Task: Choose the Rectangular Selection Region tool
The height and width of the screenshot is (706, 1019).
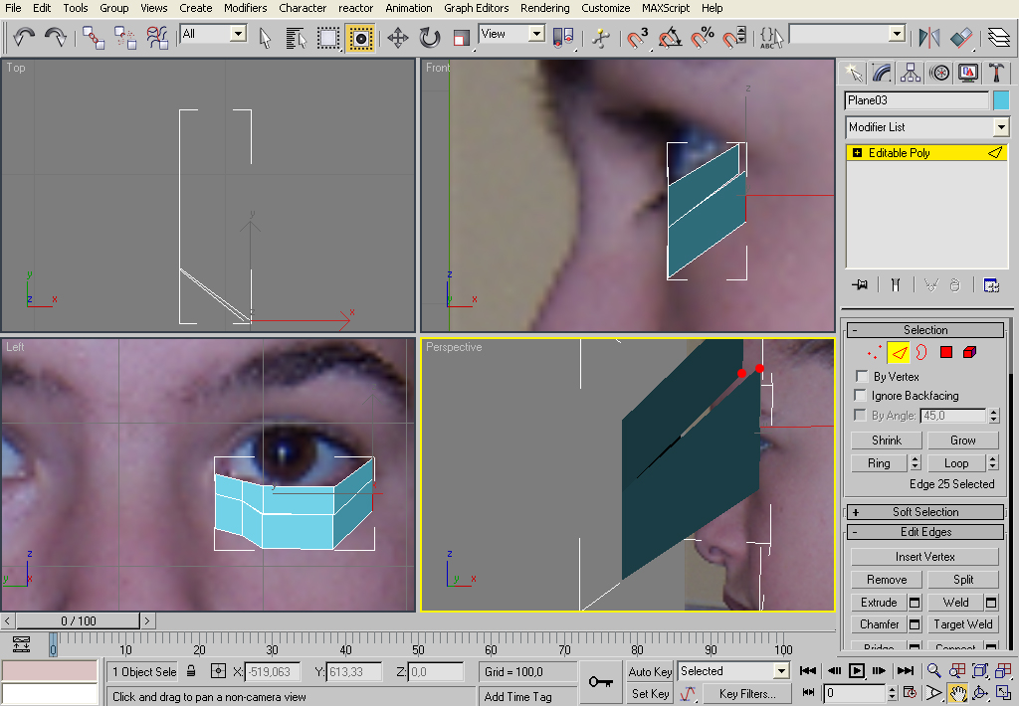Action: [x=328, y=38]
